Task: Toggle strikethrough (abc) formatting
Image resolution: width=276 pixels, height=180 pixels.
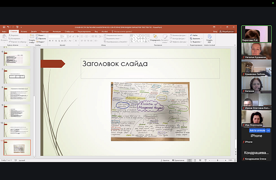Action: [x=62, y=41]
